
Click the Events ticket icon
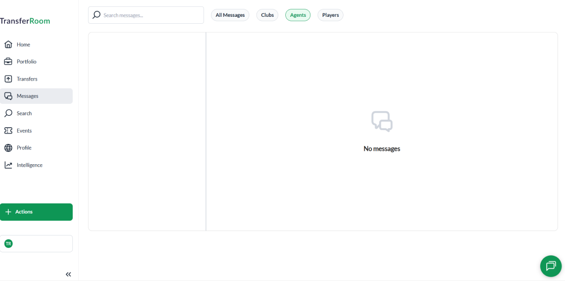8,131
